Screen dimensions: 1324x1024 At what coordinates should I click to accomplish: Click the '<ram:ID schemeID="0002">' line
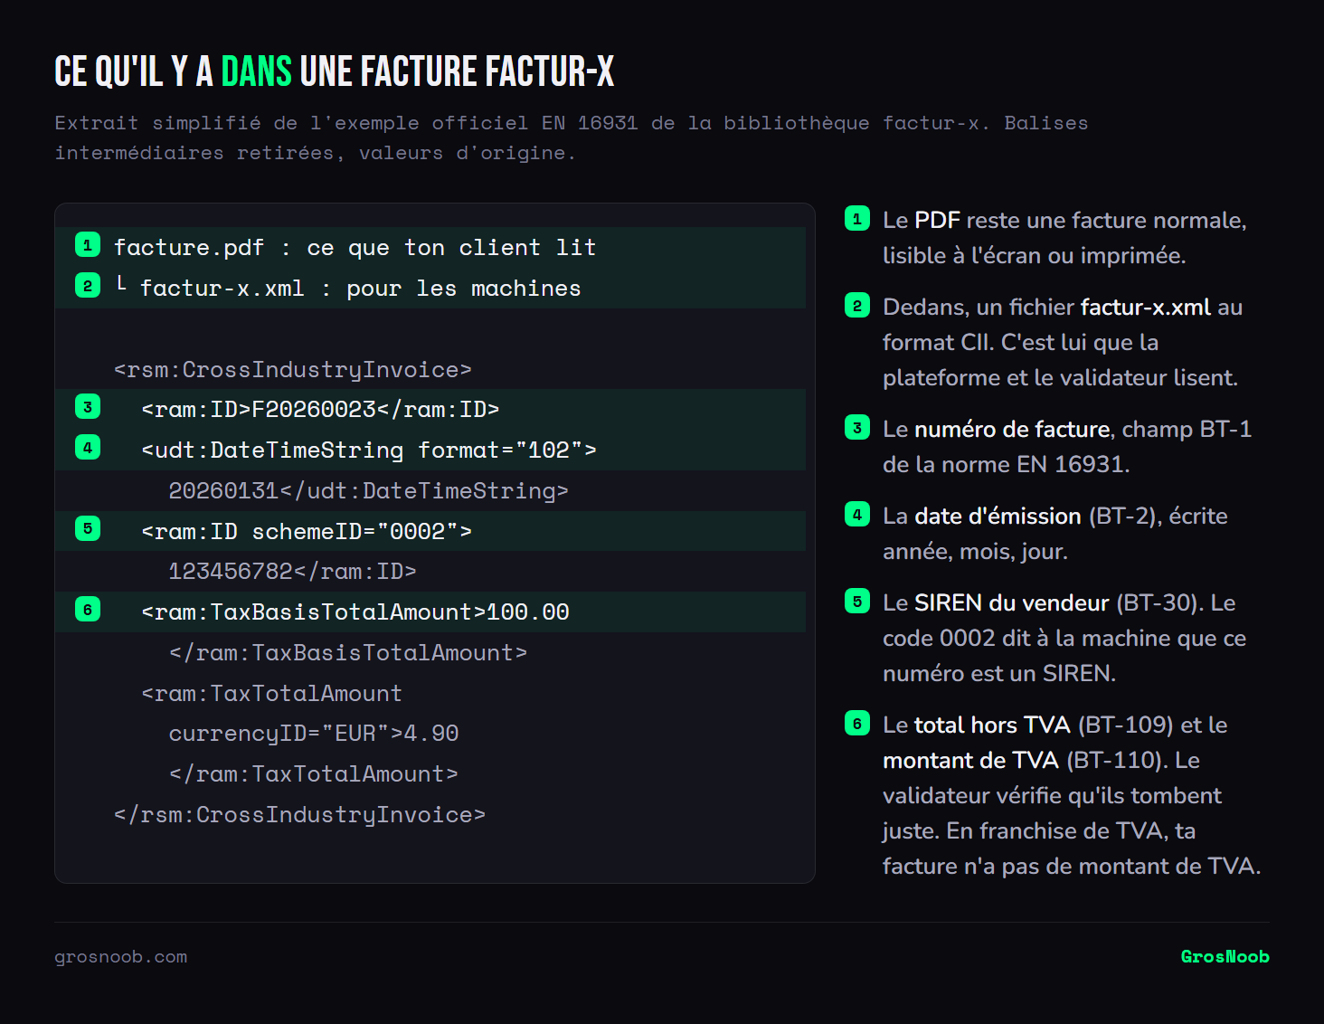307,531
